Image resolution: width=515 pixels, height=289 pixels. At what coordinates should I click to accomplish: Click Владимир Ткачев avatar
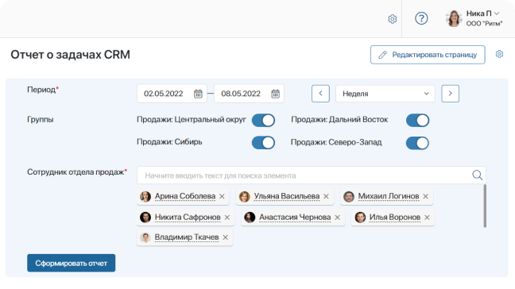click(145, 237)
